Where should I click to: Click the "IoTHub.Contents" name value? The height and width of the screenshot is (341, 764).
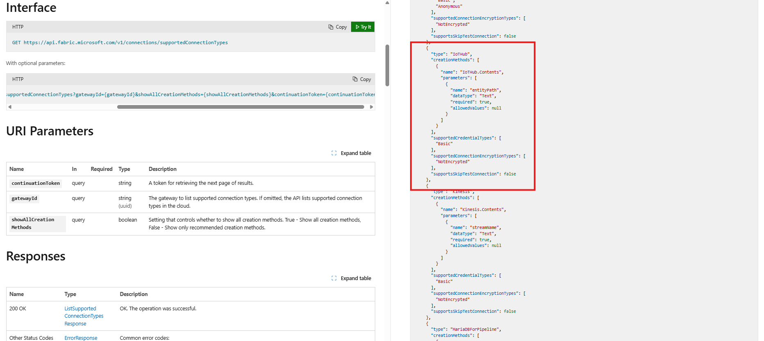click(x=481, y=72)
